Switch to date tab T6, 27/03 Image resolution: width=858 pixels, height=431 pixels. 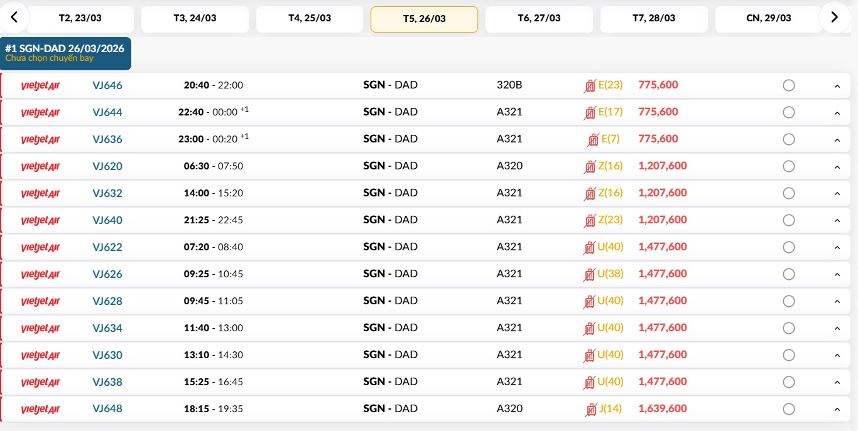(x=539, y=19)
